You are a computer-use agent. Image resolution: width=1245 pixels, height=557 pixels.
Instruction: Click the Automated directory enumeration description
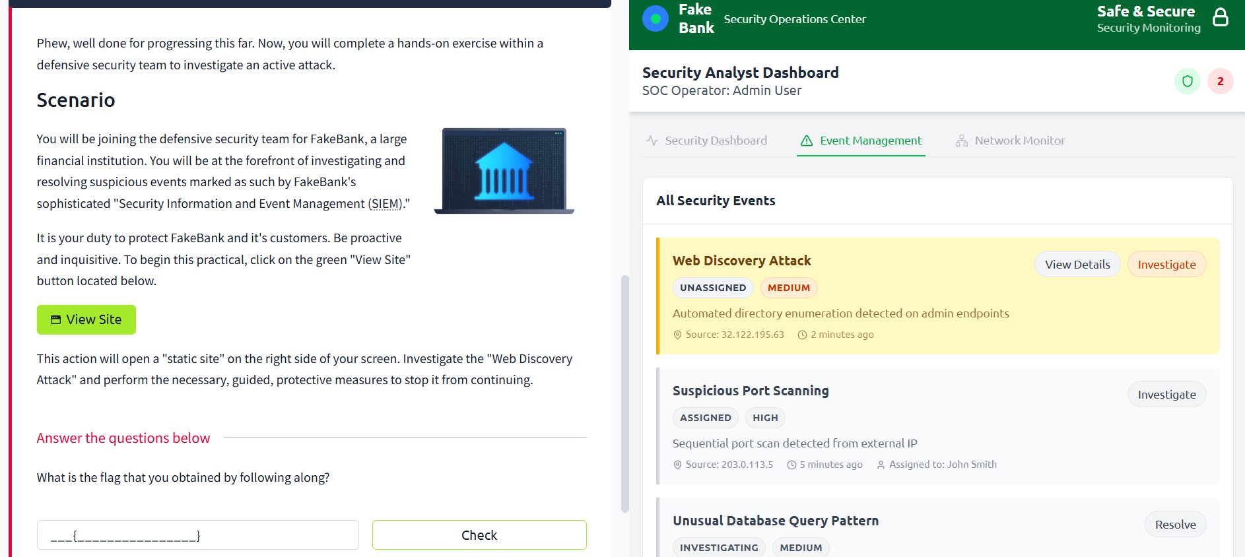841,313
